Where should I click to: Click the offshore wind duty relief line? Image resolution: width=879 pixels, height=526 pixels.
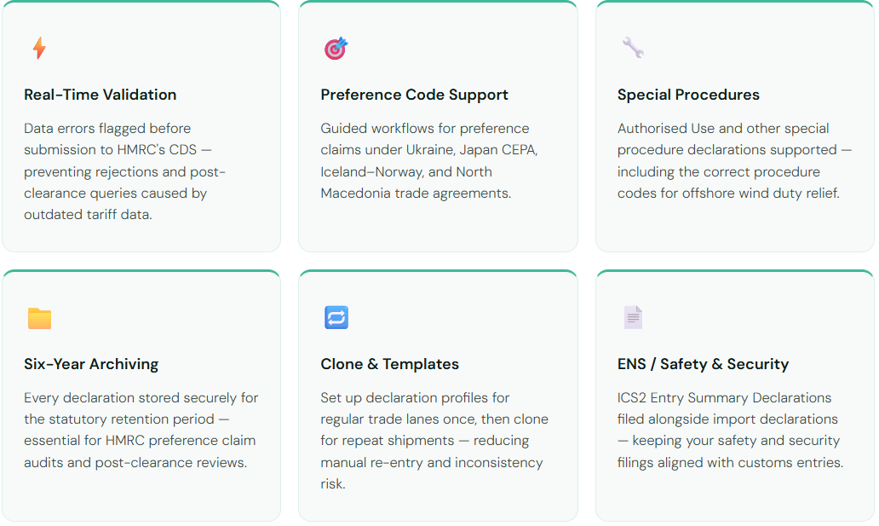[x=728, y=194]
